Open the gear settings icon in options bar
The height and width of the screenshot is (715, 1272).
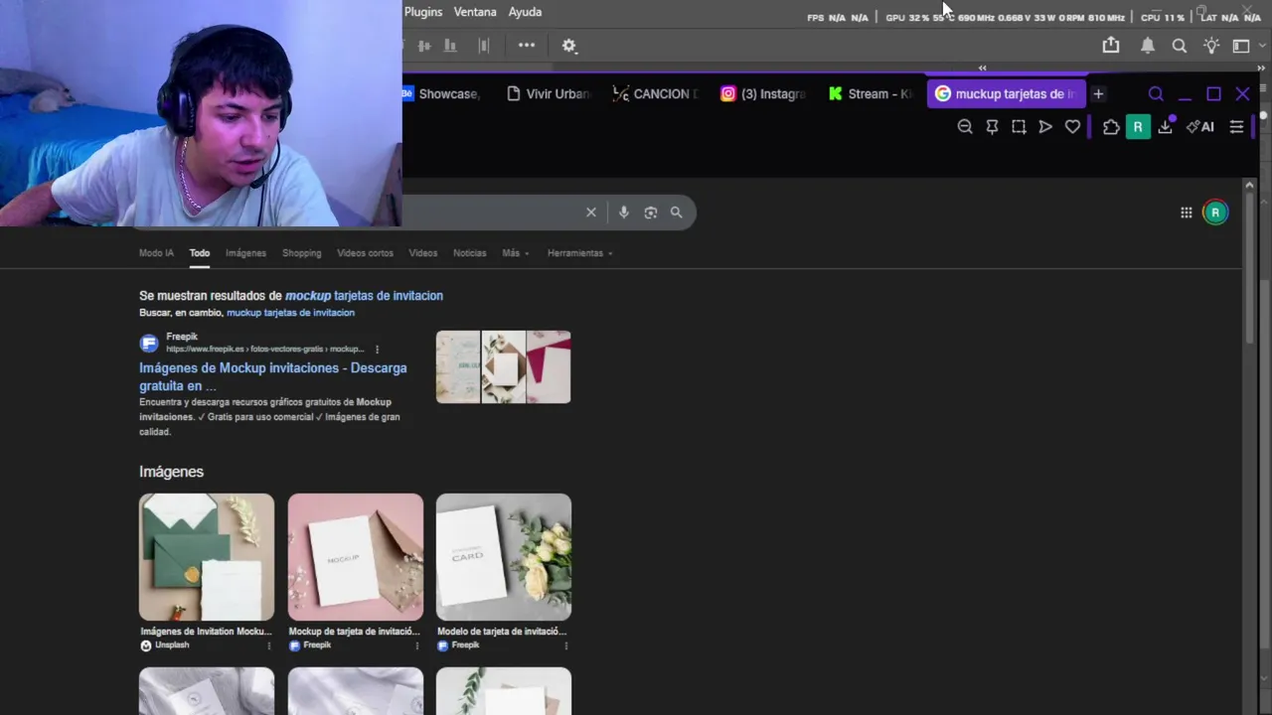569,46
